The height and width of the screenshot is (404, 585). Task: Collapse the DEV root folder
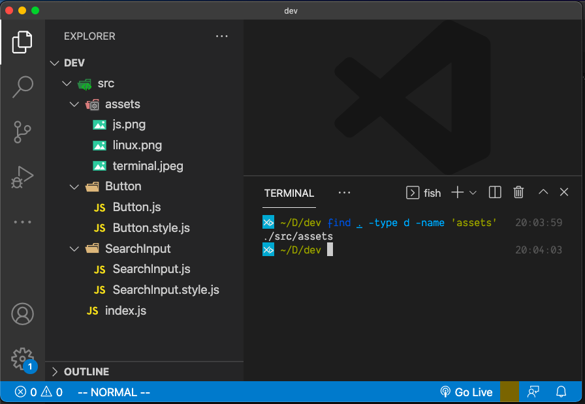[x=54, y=63]
